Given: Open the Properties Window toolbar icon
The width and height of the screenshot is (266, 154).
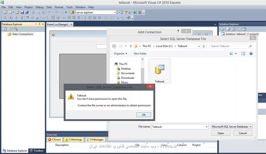Looking at the screenshot, I should point(125,12).
